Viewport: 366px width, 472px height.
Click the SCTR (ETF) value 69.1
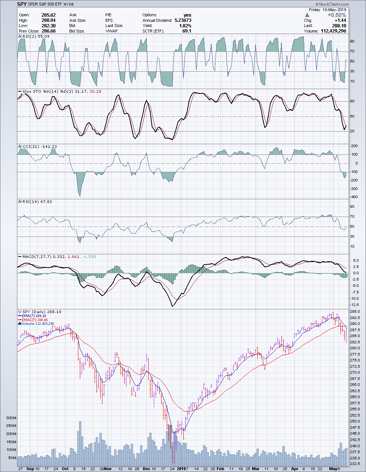[x=187, y=31]
